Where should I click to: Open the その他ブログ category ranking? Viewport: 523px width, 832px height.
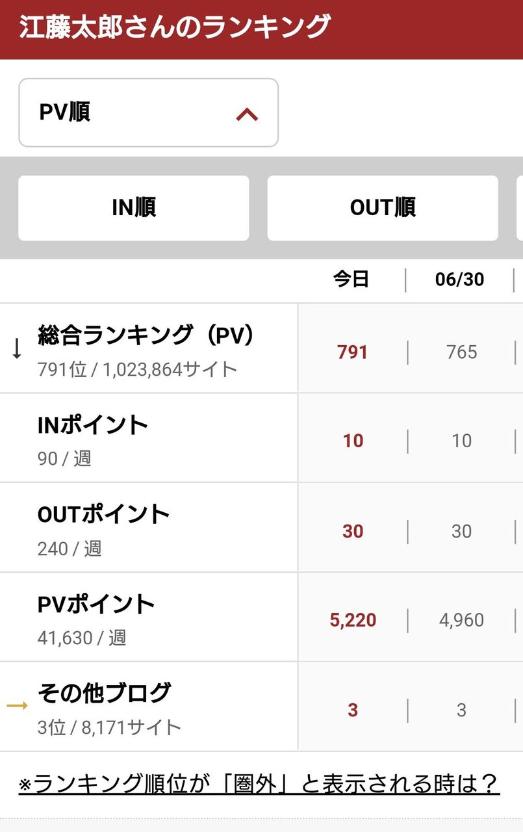(x=149, y=707)
